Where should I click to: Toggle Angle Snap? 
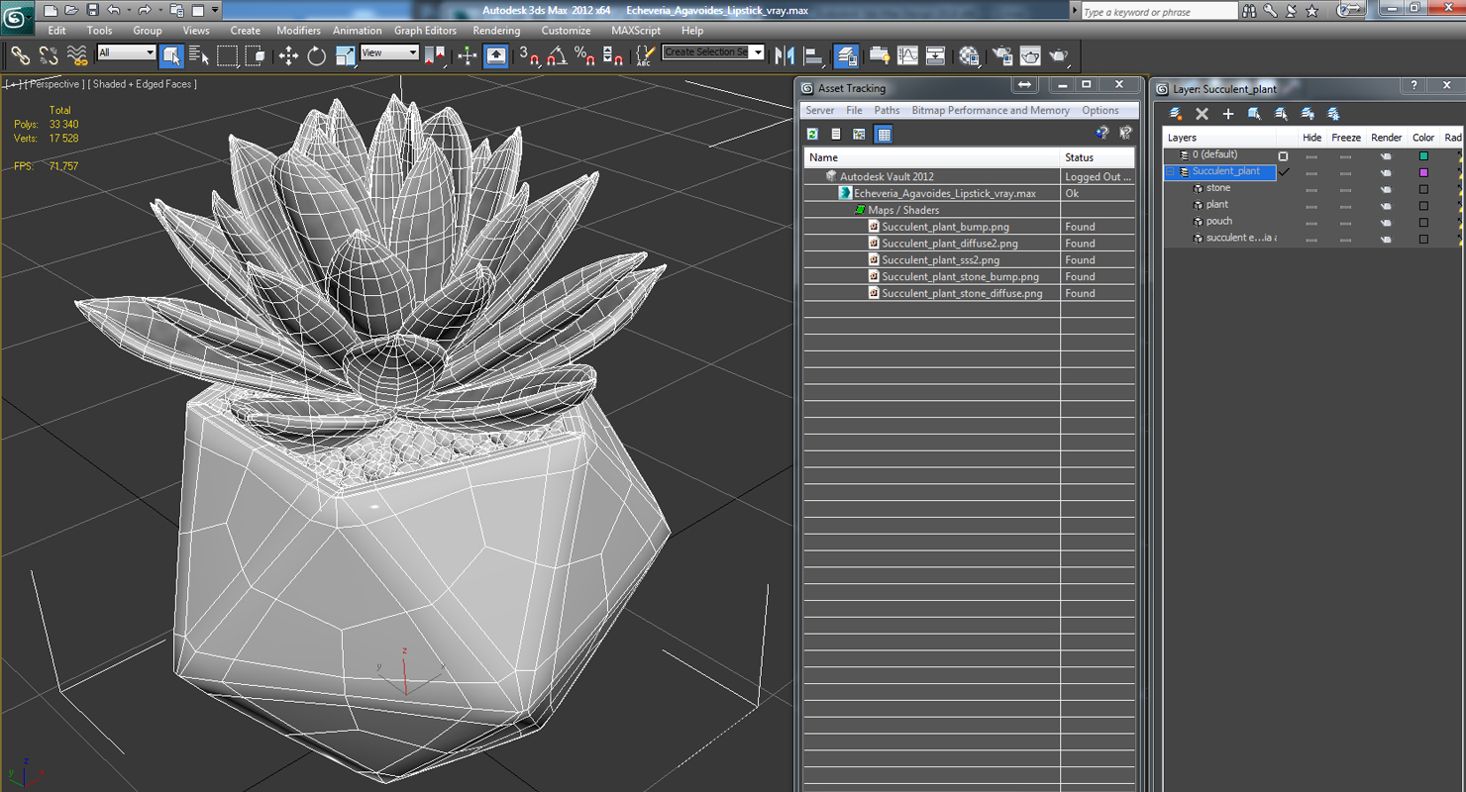click(x=557, y=55)
